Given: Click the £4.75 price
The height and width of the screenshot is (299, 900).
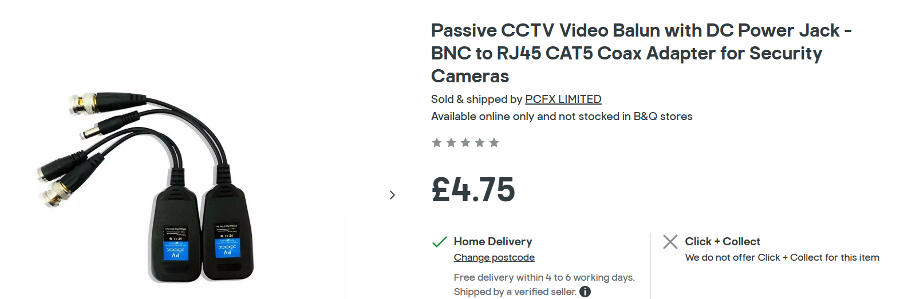Looking at the screenshot, I should point(473,190).
